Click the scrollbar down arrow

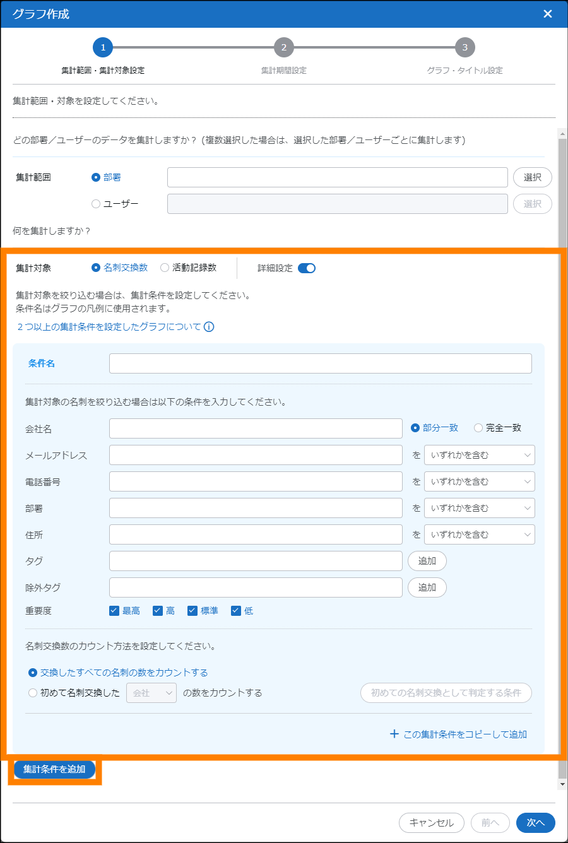(x=562, y=784)
